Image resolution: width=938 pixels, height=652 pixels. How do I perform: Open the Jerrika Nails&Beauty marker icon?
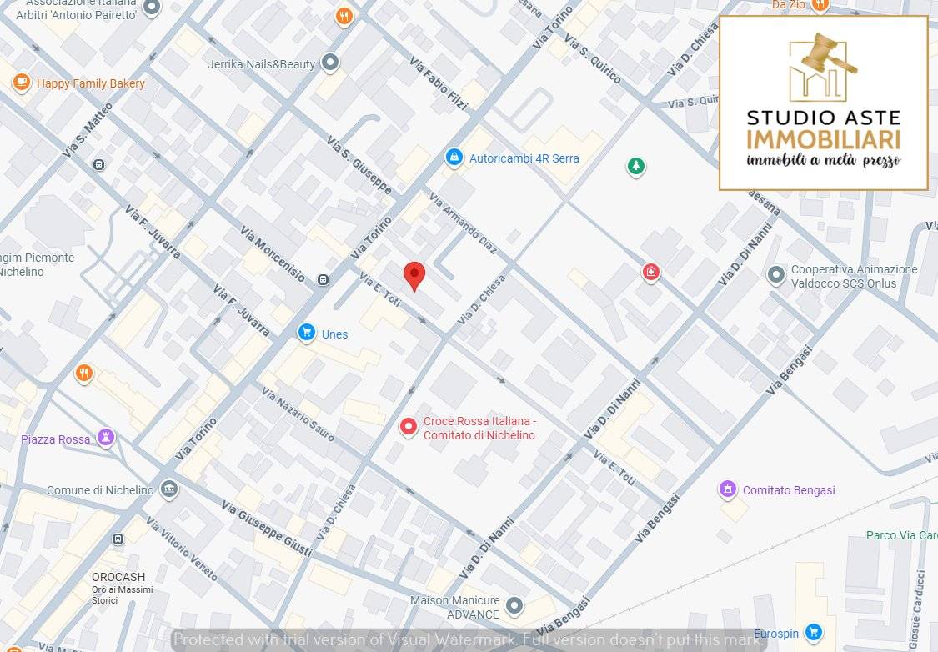tap(331, 63)
